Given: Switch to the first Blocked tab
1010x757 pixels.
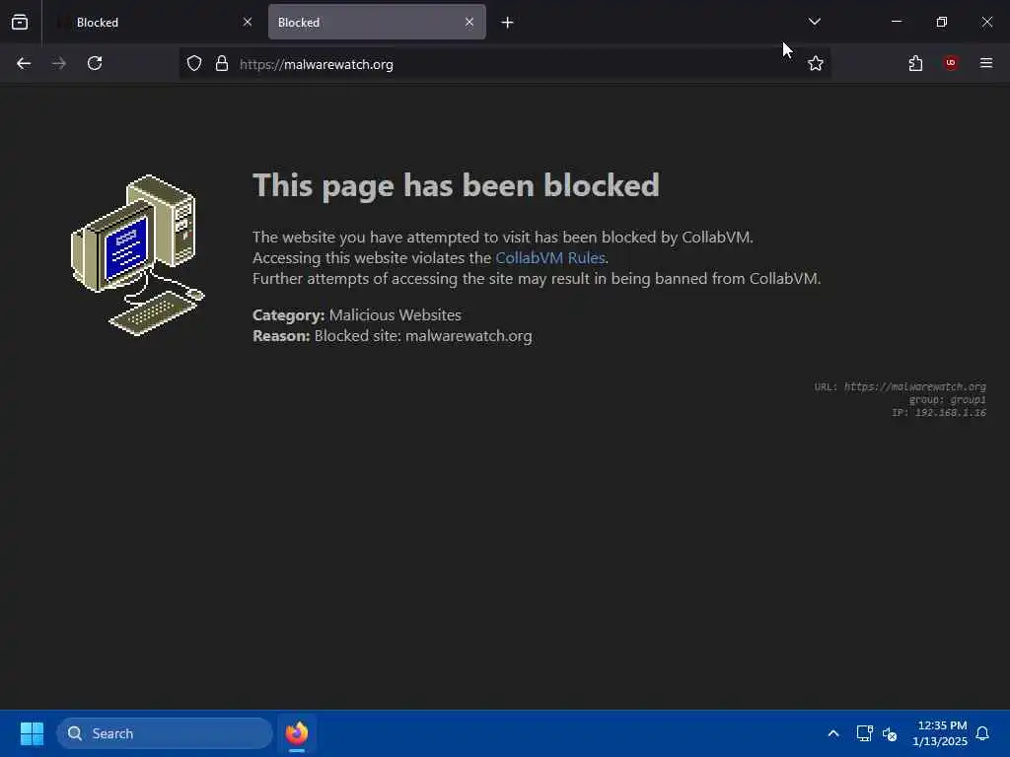Looking at the screenshot, I should [153, 22].
